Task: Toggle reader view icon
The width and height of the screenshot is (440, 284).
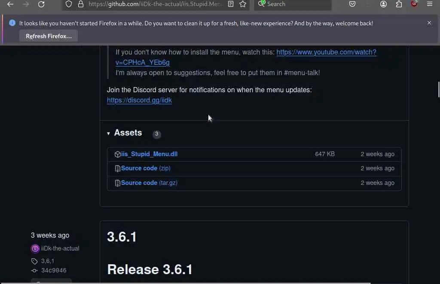Action: pyautogui.click(x=231, y=4)
